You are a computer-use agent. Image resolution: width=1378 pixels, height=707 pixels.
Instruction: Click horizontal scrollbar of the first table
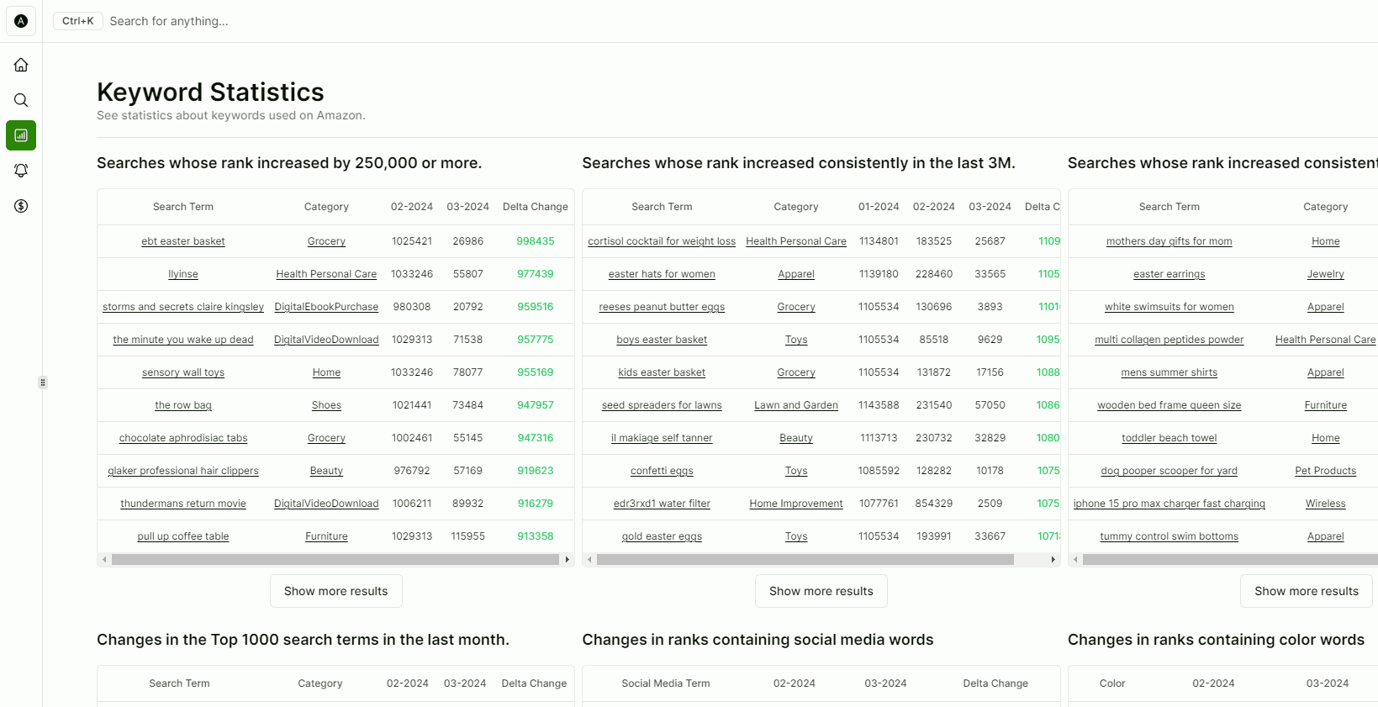[335, 559]
